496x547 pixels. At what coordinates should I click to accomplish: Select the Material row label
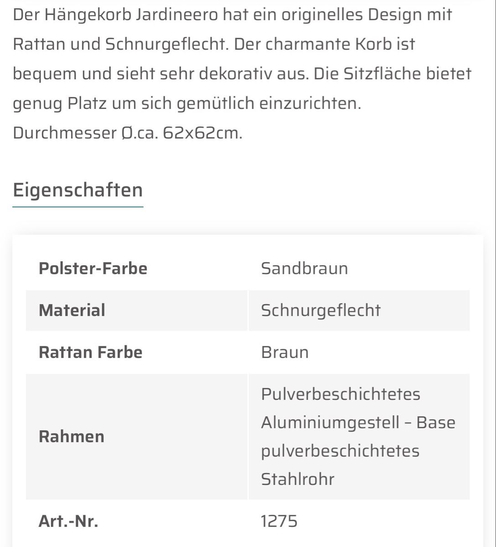72,310
